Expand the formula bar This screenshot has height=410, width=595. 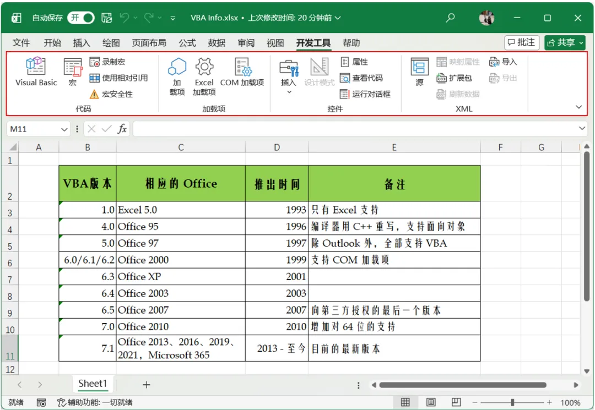[x=582, y=128]
